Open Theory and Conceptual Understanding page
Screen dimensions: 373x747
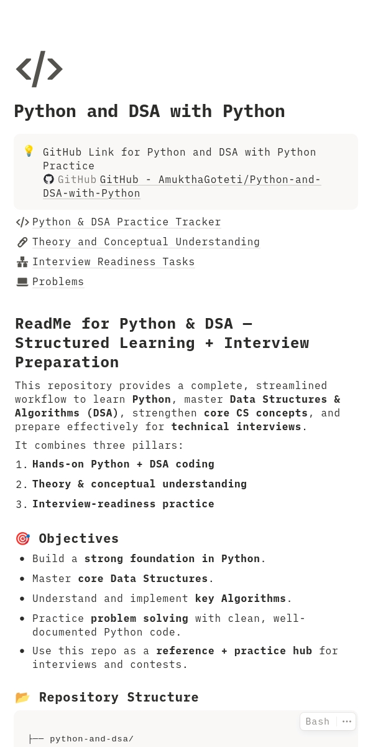click(x=146, y=242)
